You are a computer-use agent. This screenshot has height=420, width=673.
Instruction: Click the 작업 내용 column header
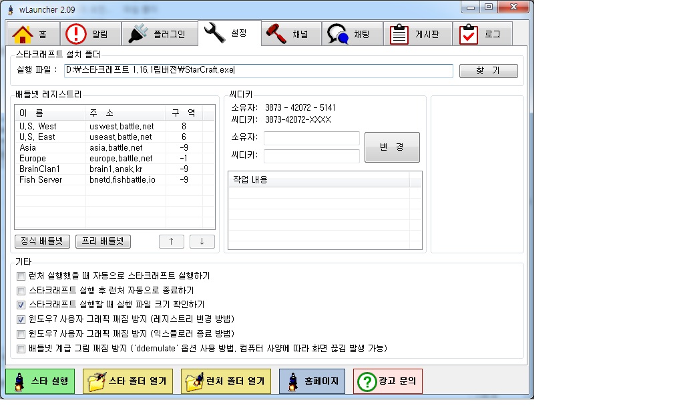click(x=319, y=179)
